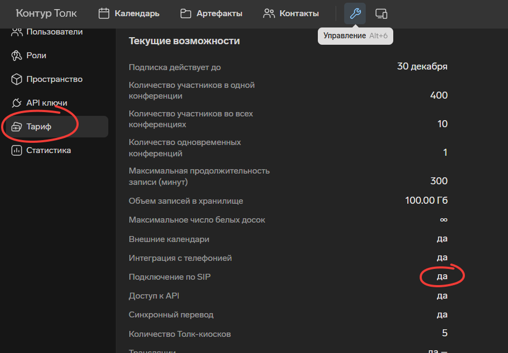This screenshot has height=353, width=508.
Task: Click the Управление Alt+6 tooltip
Action: (356, 36)
